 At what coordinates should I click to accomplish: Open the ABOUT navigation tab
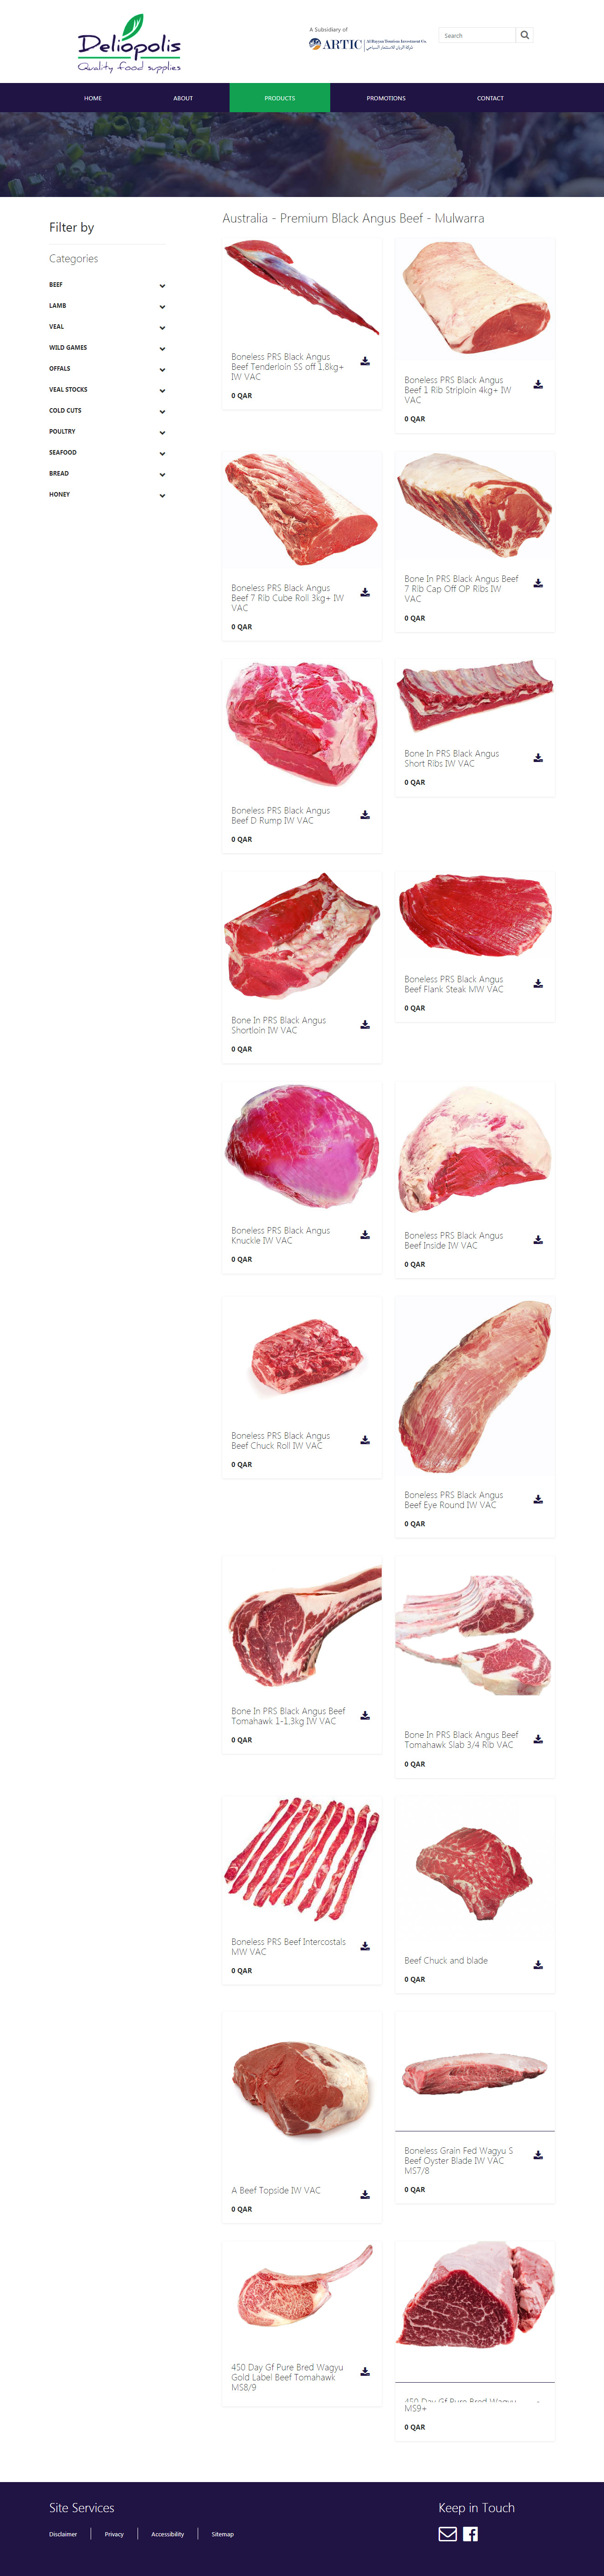pyautogui.click(x=183, y=98)
